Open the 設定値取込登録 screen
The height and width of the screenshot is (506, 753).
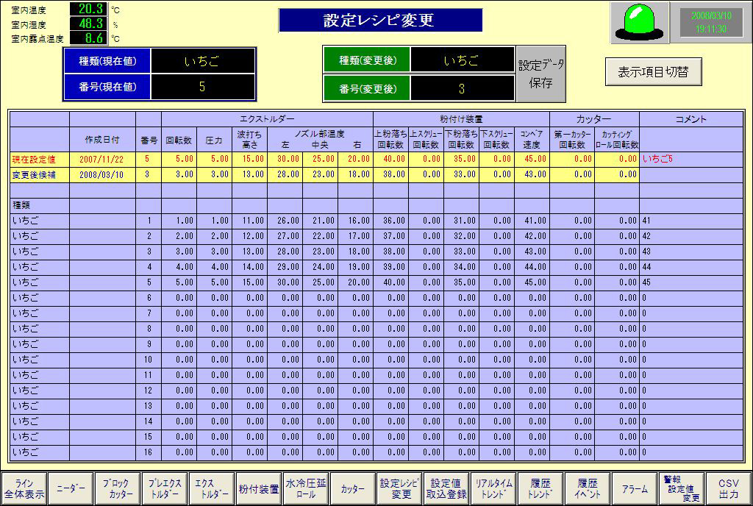(446, 489)
